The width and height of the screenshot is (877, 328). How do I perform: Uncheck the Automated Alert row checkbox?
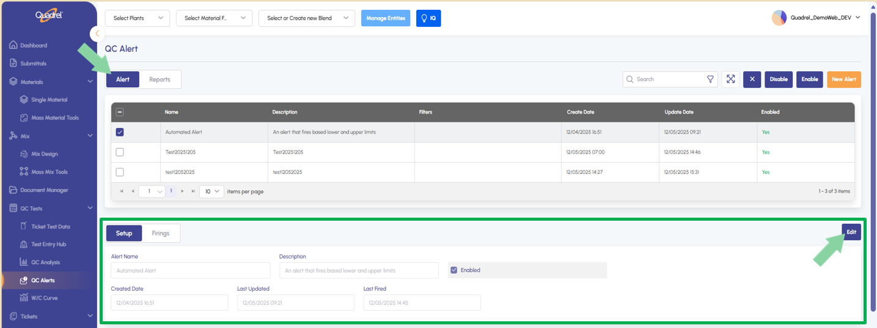[x=120, y=132]
